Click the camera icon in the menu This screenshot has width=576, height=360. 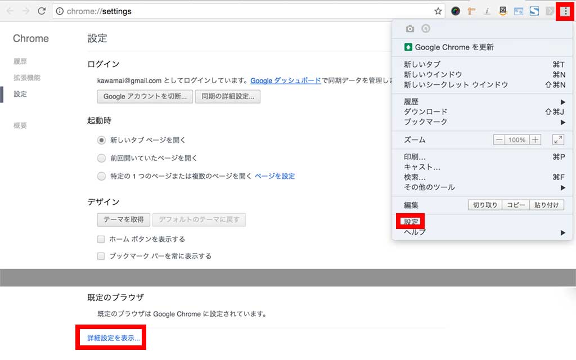[x=410, y=29]
